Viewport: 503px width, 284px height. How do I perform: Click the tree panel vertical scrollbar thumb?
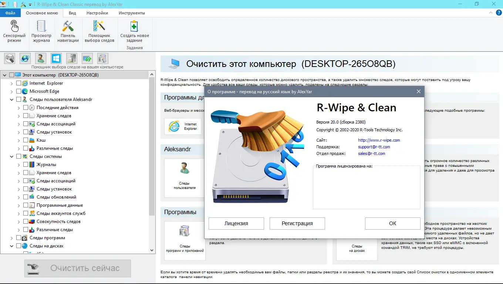pos(152,146)
